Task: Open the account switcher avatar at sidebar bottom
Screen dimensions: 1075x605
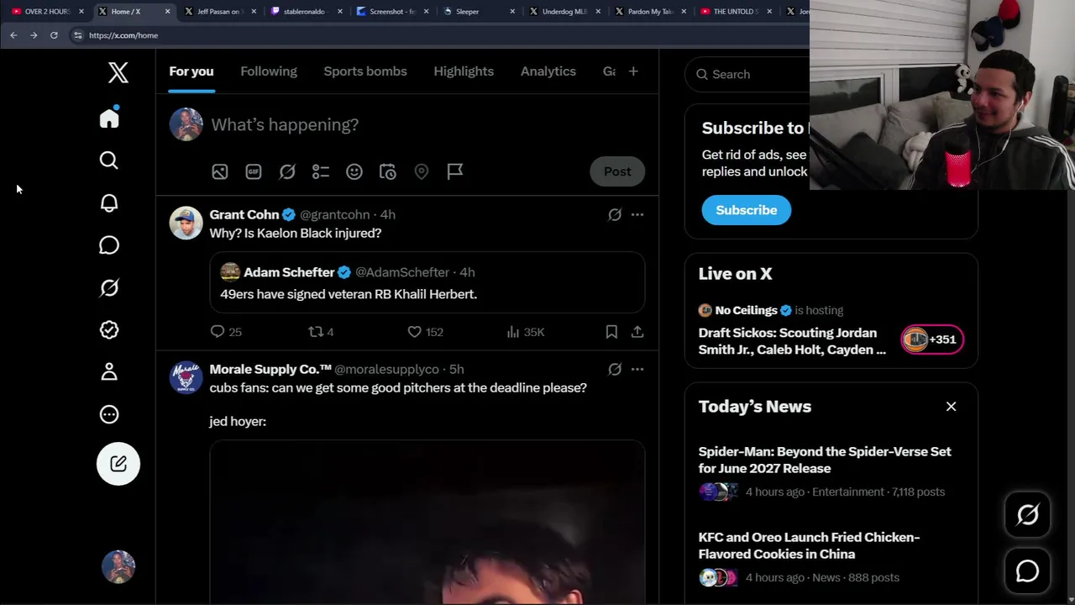Action: click(x=118, y=566)
